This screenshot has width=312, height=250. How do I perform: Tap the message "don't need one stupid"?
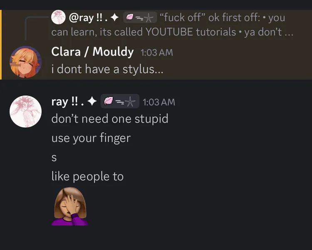tap(110, 119)
